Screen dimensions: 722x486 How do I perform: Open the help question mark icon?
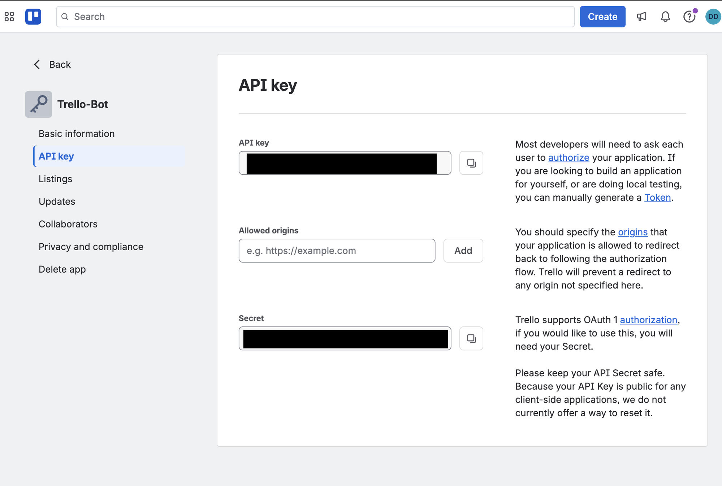click(x=689, y=17)
